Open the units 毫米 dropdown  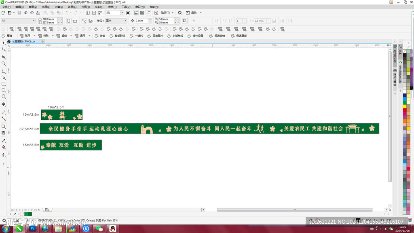click(125, 21)
